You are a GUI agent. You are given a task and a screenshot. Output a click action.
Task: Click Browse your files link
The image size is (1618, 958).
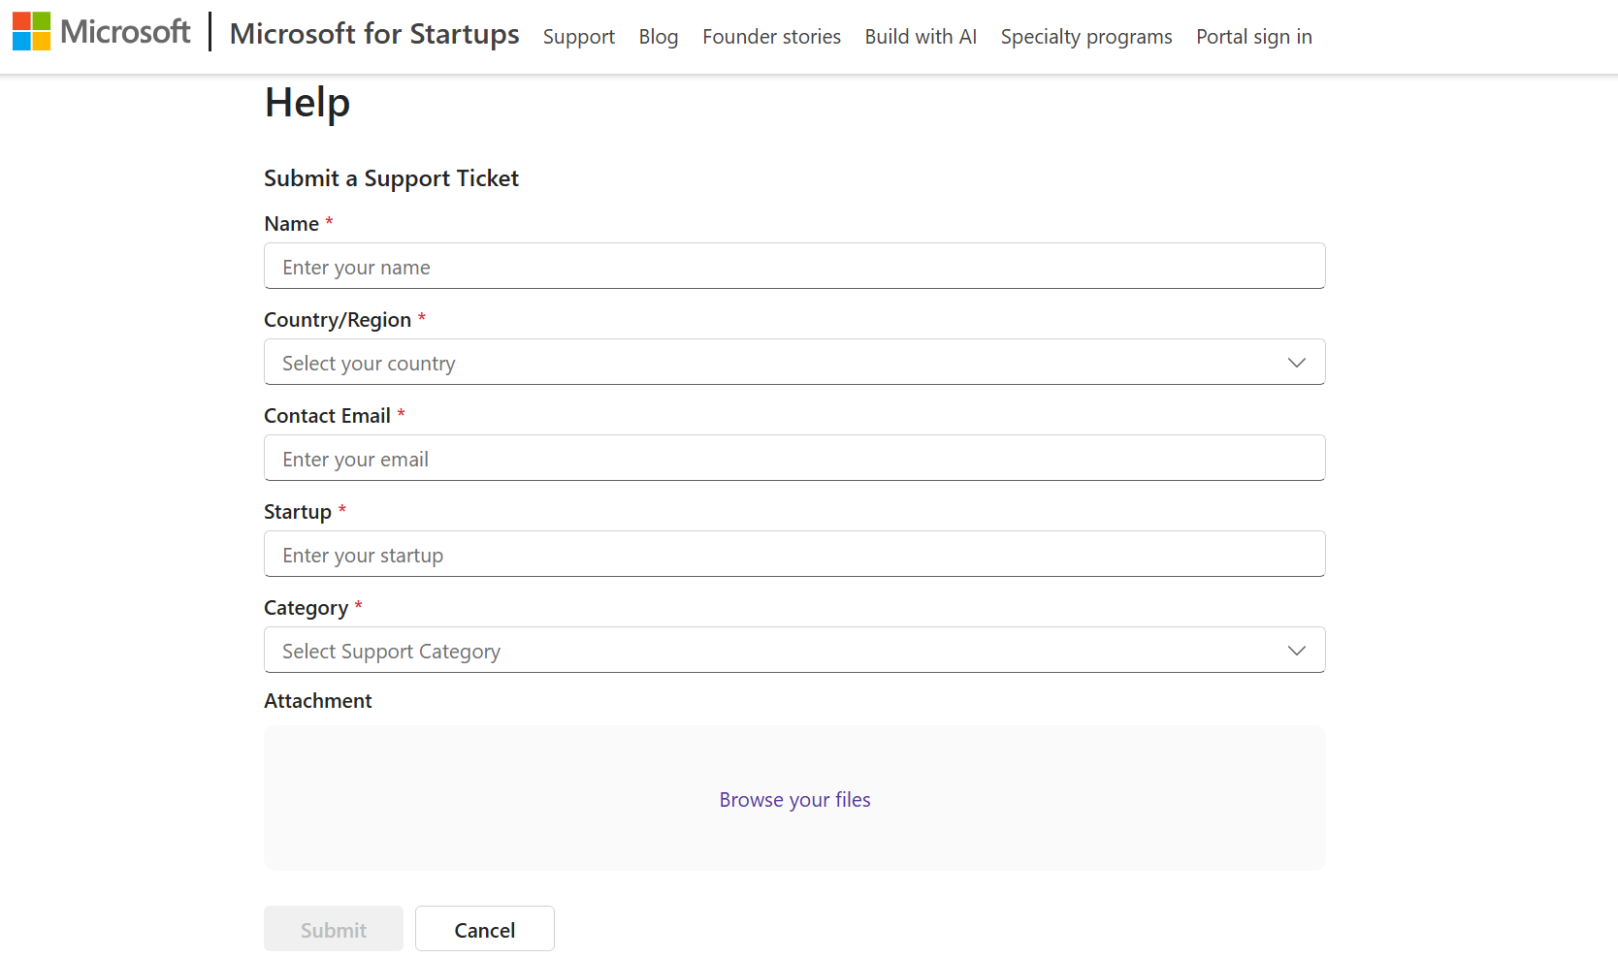click(794, 800)
